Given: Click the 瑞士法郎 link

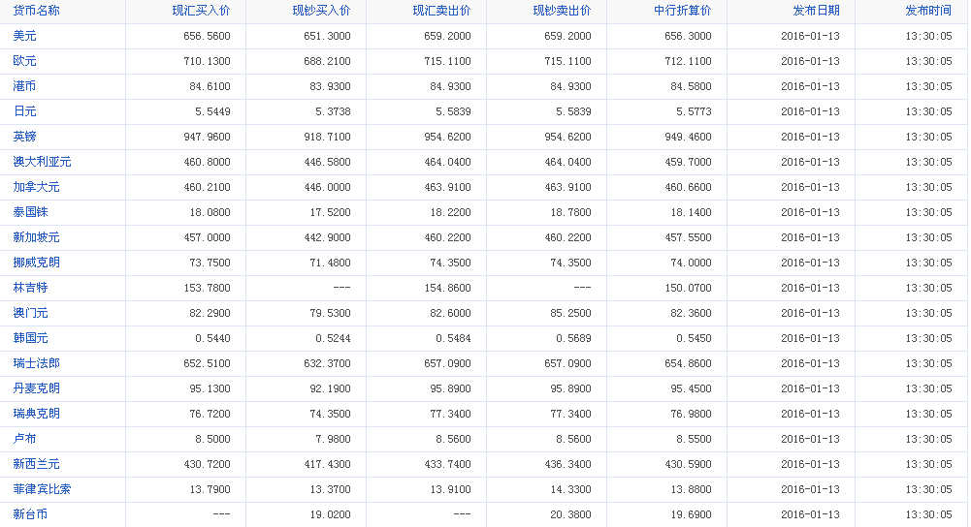Looking at the screenshot, I should 37,363.
